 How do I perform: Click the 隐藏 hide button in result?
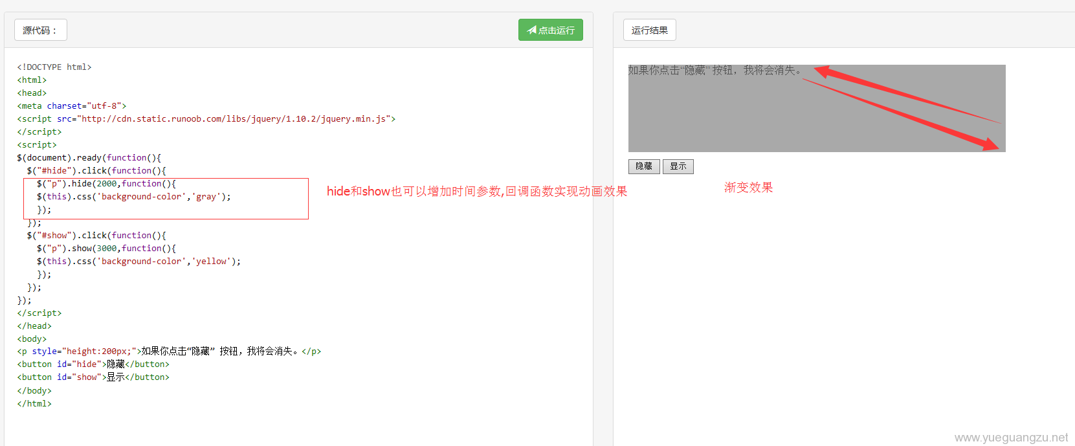point(644,166)
